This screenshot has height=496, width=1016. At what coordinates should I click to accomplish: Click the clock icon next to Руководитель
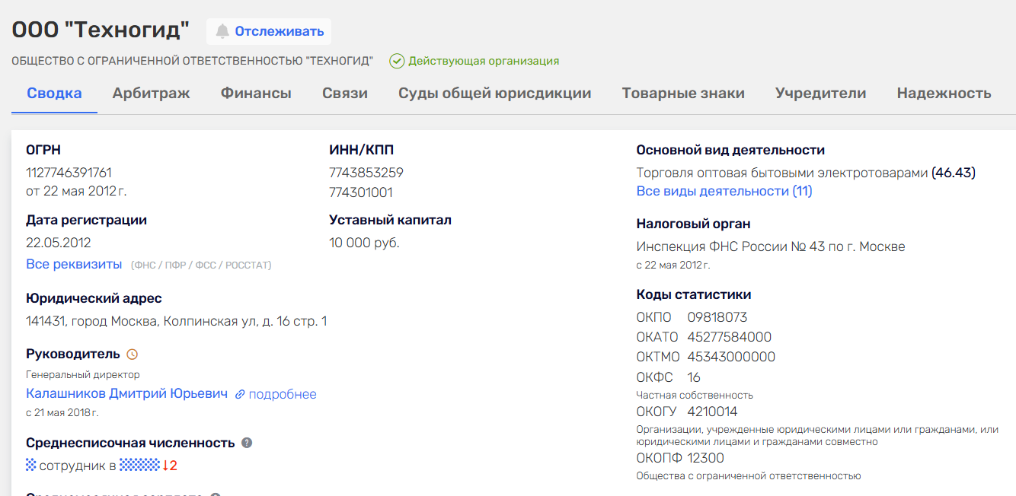pos(133,355)
